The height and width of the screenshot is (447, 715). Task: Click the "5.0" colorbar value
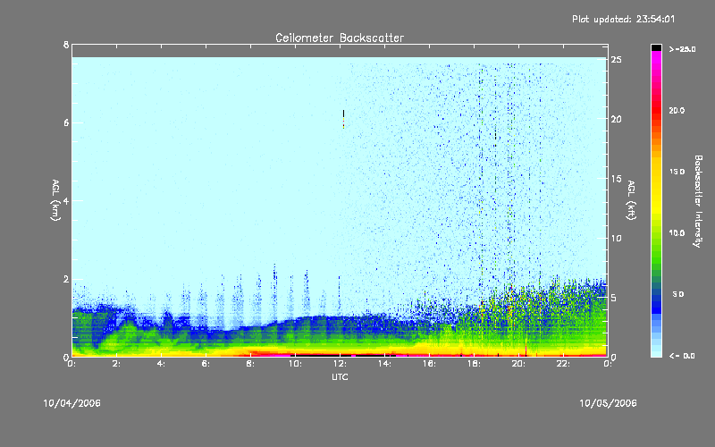(x=678, y=294)
